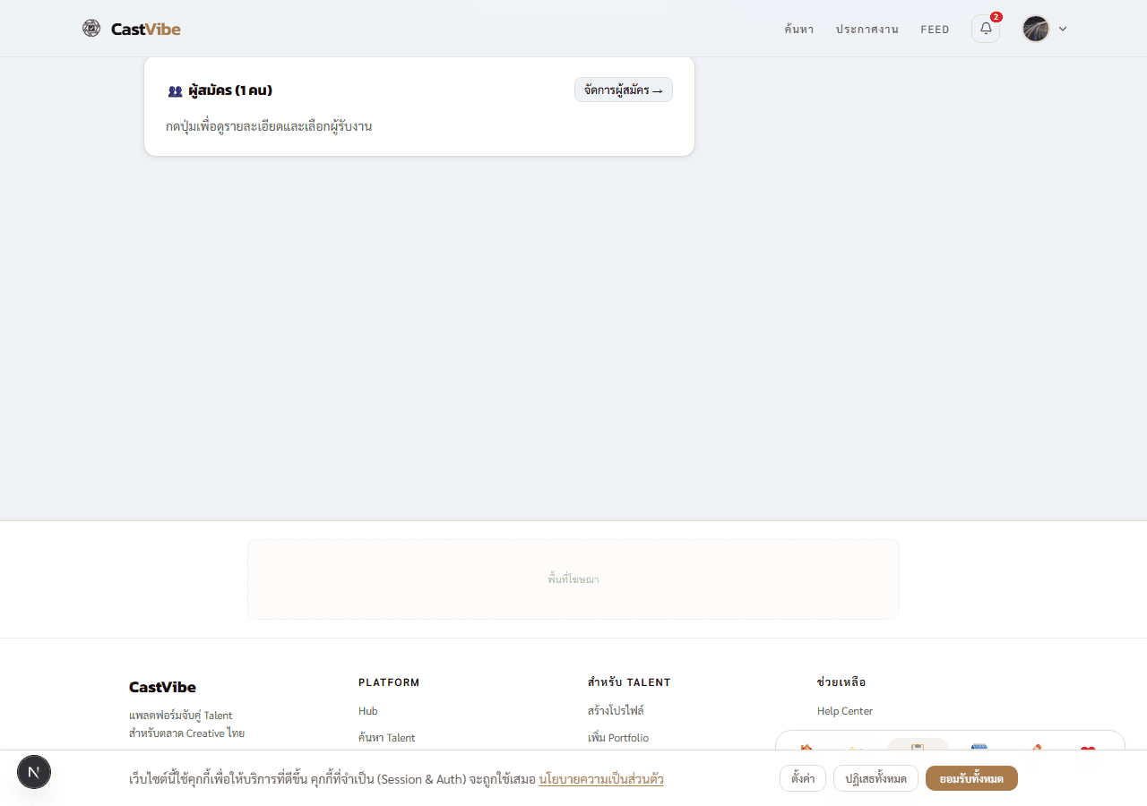Click the ผู้สมัคร (1 คน) heading

[x=230, y=90]
